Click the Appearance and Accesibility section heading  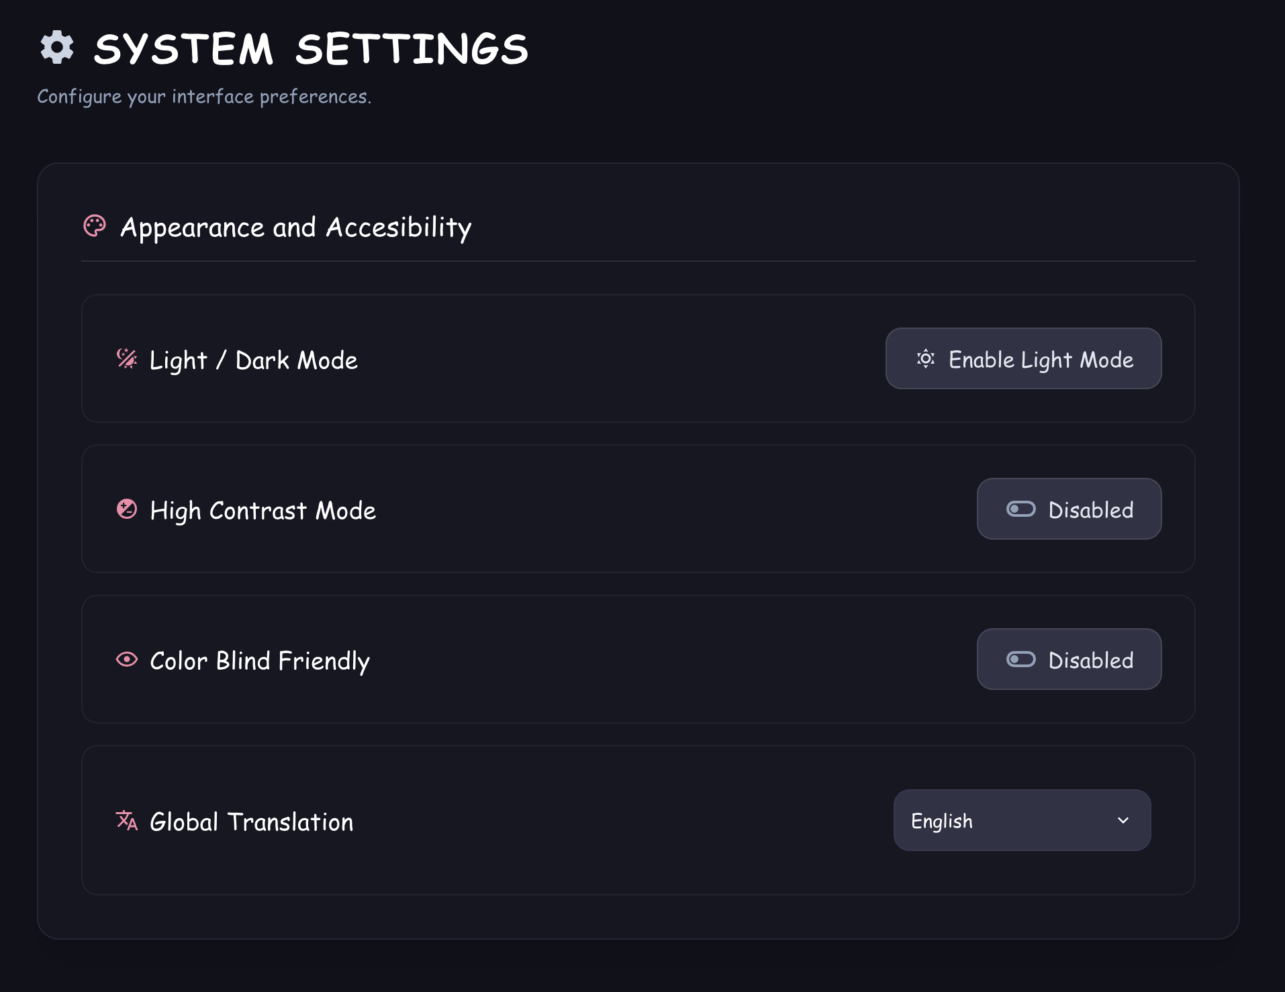coord(295,228)
